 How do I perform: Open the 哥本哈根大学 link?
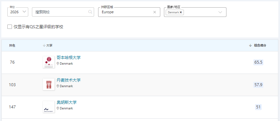pos(69,58)
